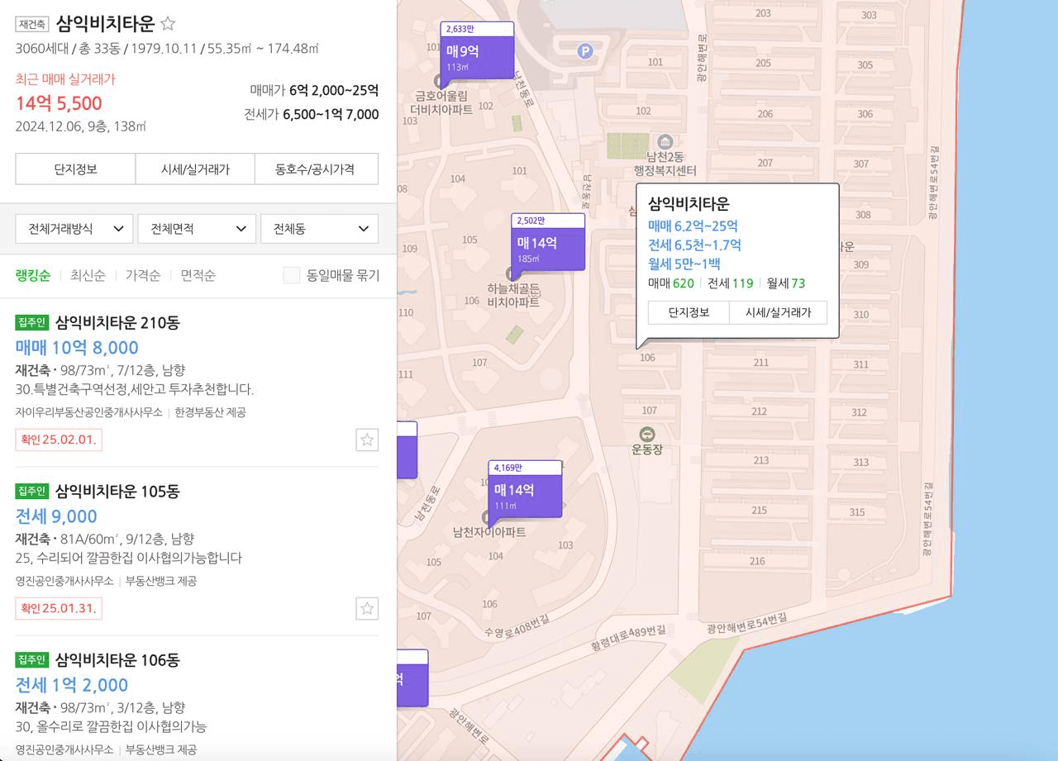Viewport: 1058px width, 761px height.
Task: Bookmark the 210동 listing with its star button
Action: (x=367, y=440)
